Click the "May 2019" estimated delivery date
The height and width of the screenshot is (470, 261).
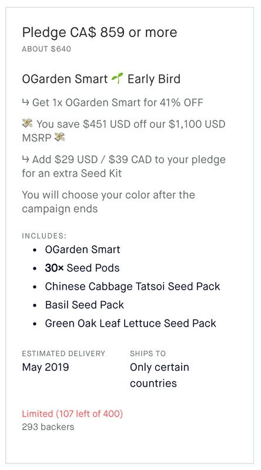click(46, 367)
